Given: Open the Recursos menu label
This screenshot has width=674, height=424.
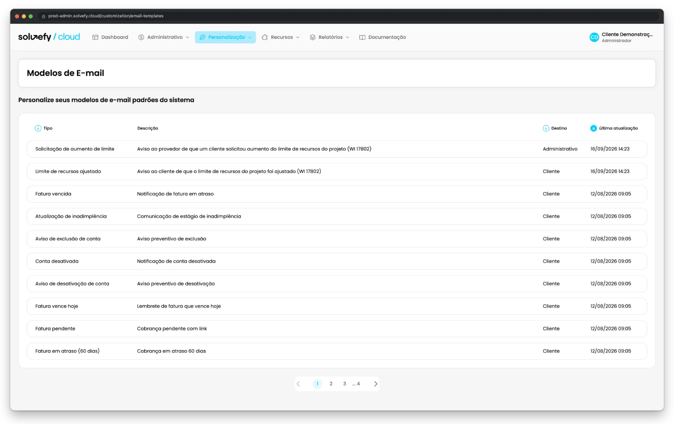Looking at the screenshot, I should [x=282, y=37].
